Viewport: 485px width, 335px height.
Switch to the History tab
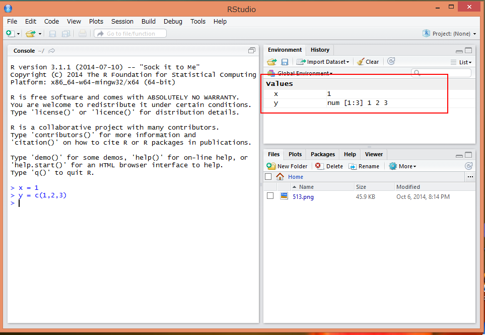pos(320,50)
